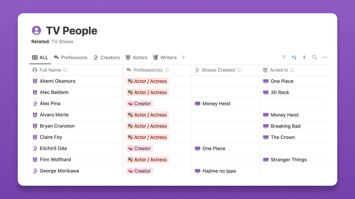355x199 pixels.
Task: Switch to the Professions tab
Action: 70,57
